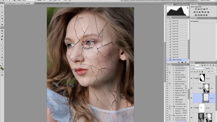The width and height of the screenshot is (217, 122).
Task: Select the Pen tool
Action: (x=2, y=48)
